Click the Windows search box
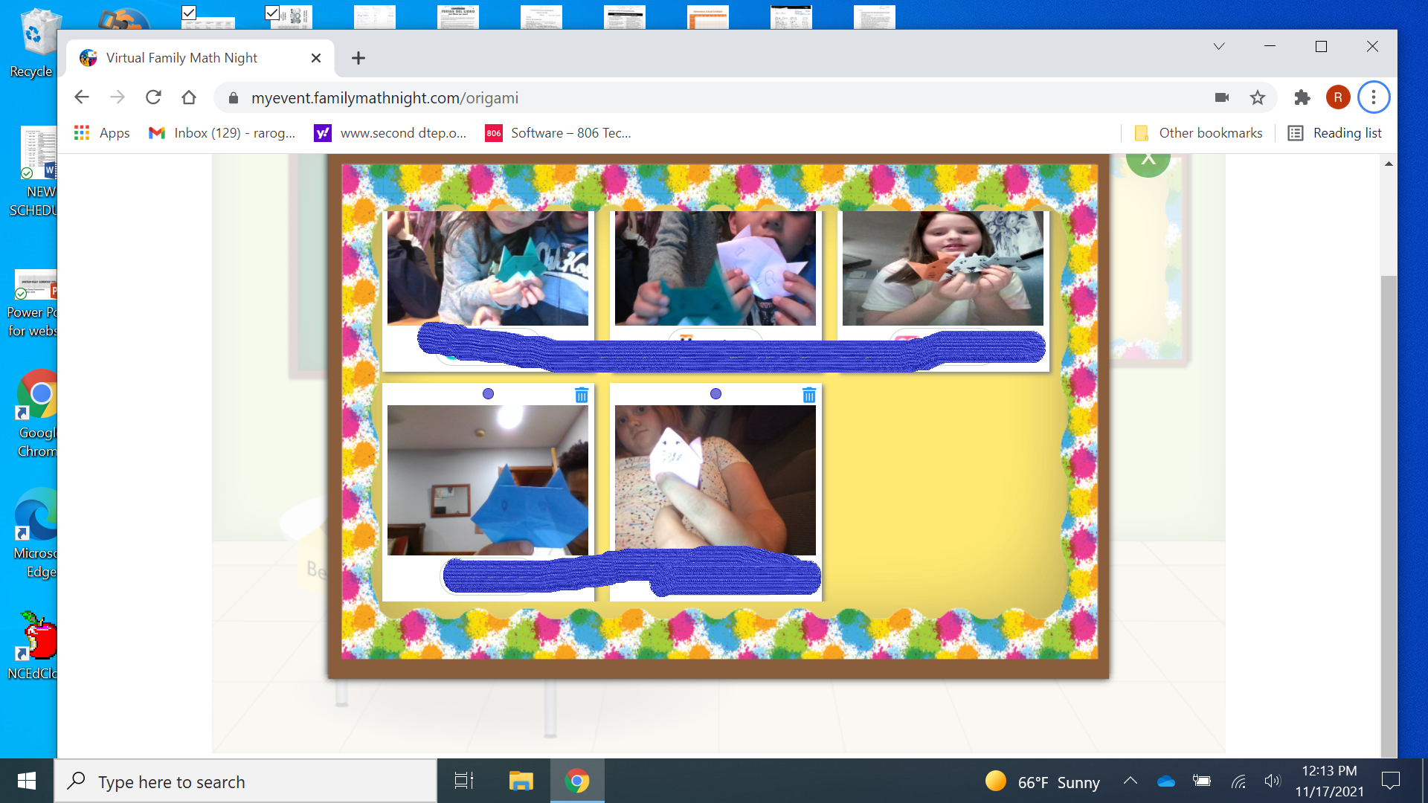Screen dimensions: 1428x803 tap(245, 781)
